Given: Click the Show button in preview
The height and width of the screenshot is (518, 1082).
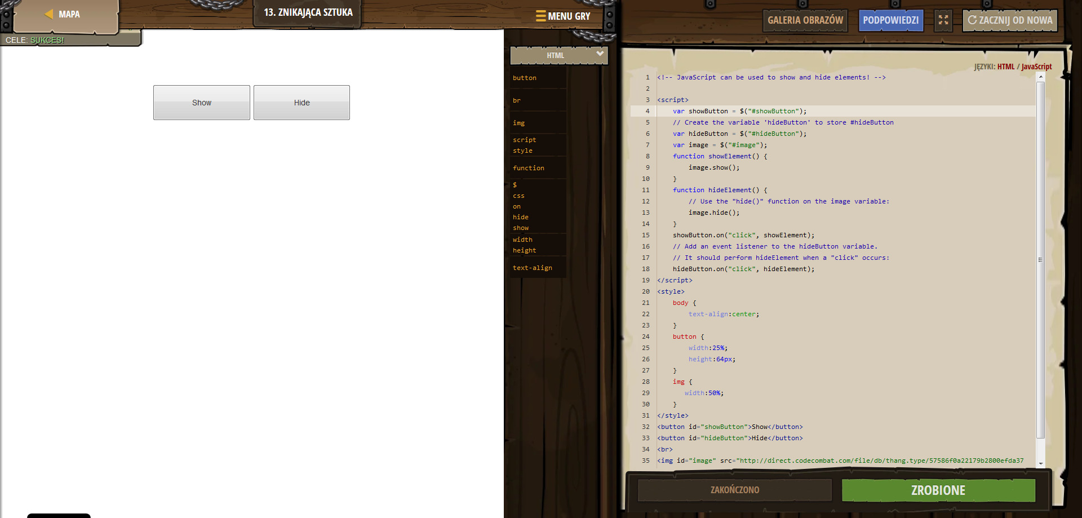Looking at the screenshot, I should (x=202, y=103).
